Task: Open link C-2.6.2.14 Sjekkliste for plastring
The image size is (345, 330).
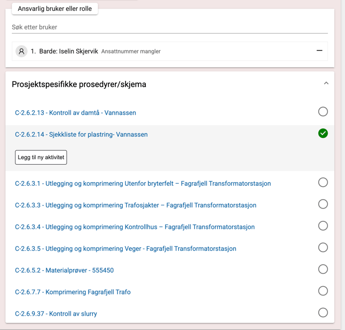Action: click(x=81, y=134)
